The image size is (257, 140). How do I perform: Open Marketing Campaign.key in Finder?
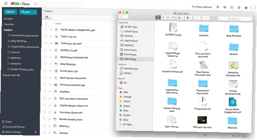pyautogui.click(x=233, y=65)
